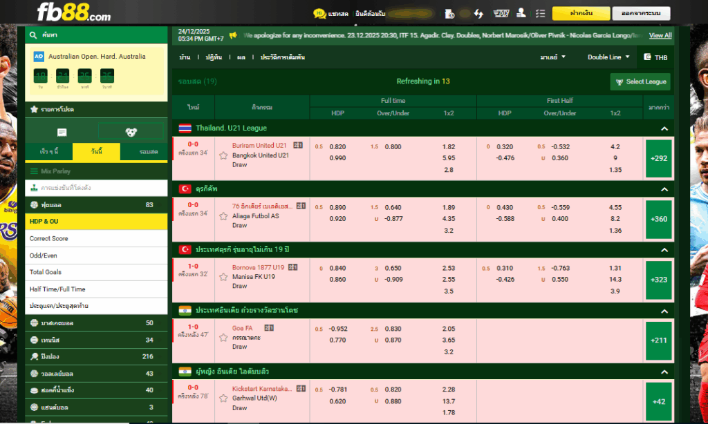Favorite the Manisa FK U19 match star
Image resolution: width=708 pixels, height=424 pixels.
[223, 277]
